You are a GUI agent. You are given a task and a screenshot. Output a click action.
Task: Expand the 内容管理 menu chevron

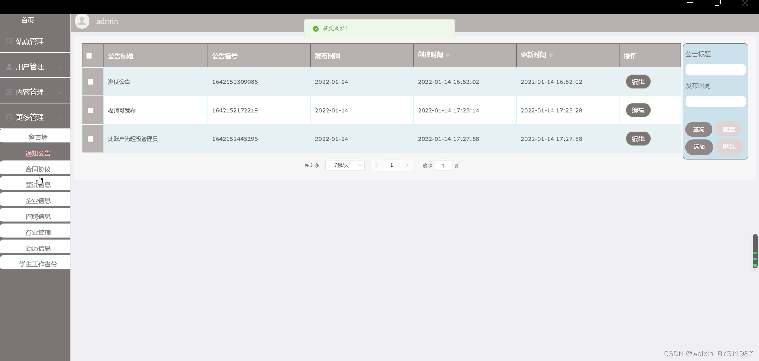click(x=59, y=92)
